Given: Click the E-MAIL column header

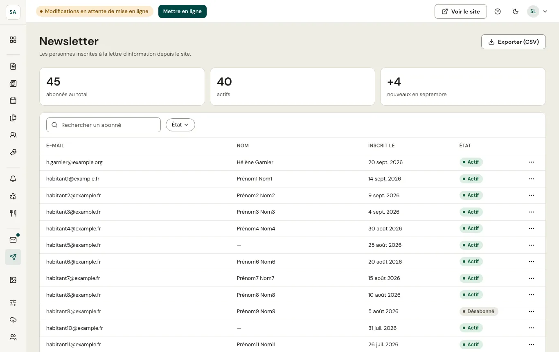Looking at the screenshot, I should click(55, 146).
